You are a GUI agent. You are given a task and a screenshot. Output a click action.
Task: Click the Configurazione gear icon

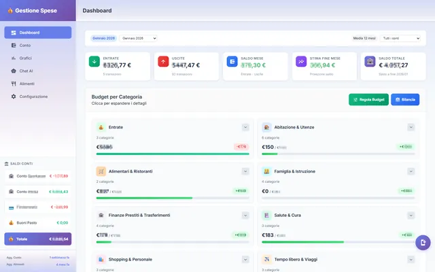coord(14,97)
